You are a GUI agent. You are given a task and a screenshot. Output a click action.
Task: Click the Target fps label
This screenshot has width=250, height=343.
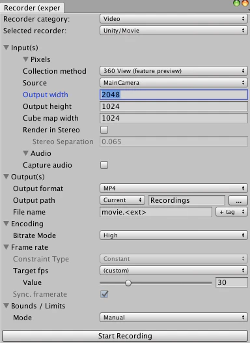(31, 271)
